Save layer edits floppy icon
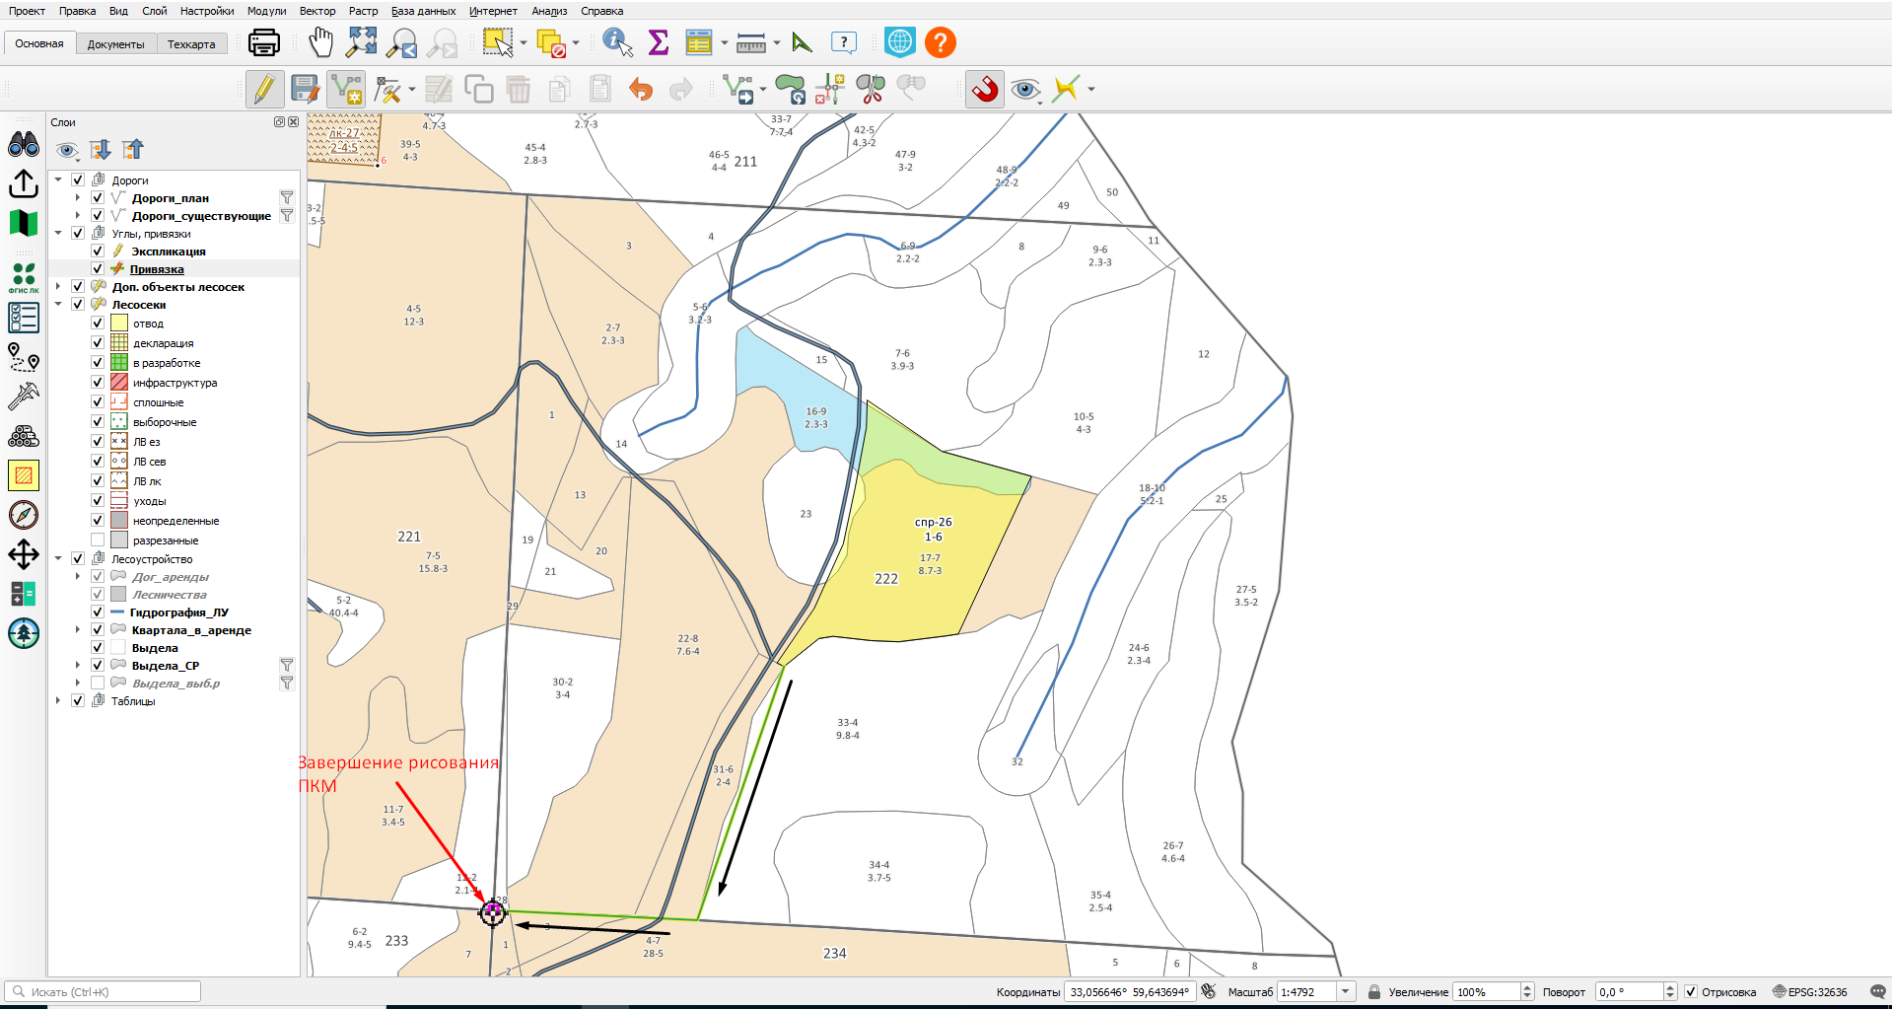 pos(305,89)
